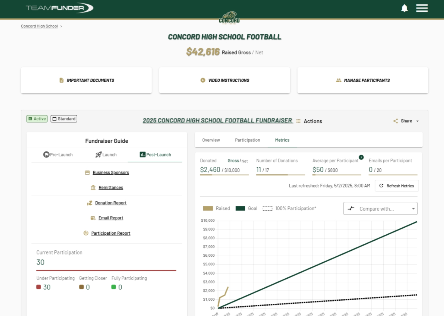Switch to the Participation tab

click(248, 140)
